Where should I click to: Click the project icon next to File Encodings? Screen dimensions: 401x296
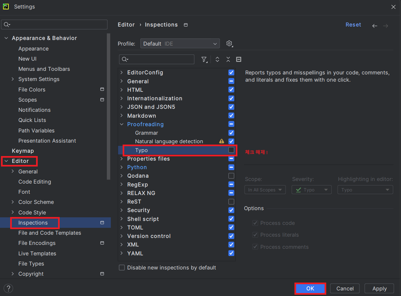102,243
